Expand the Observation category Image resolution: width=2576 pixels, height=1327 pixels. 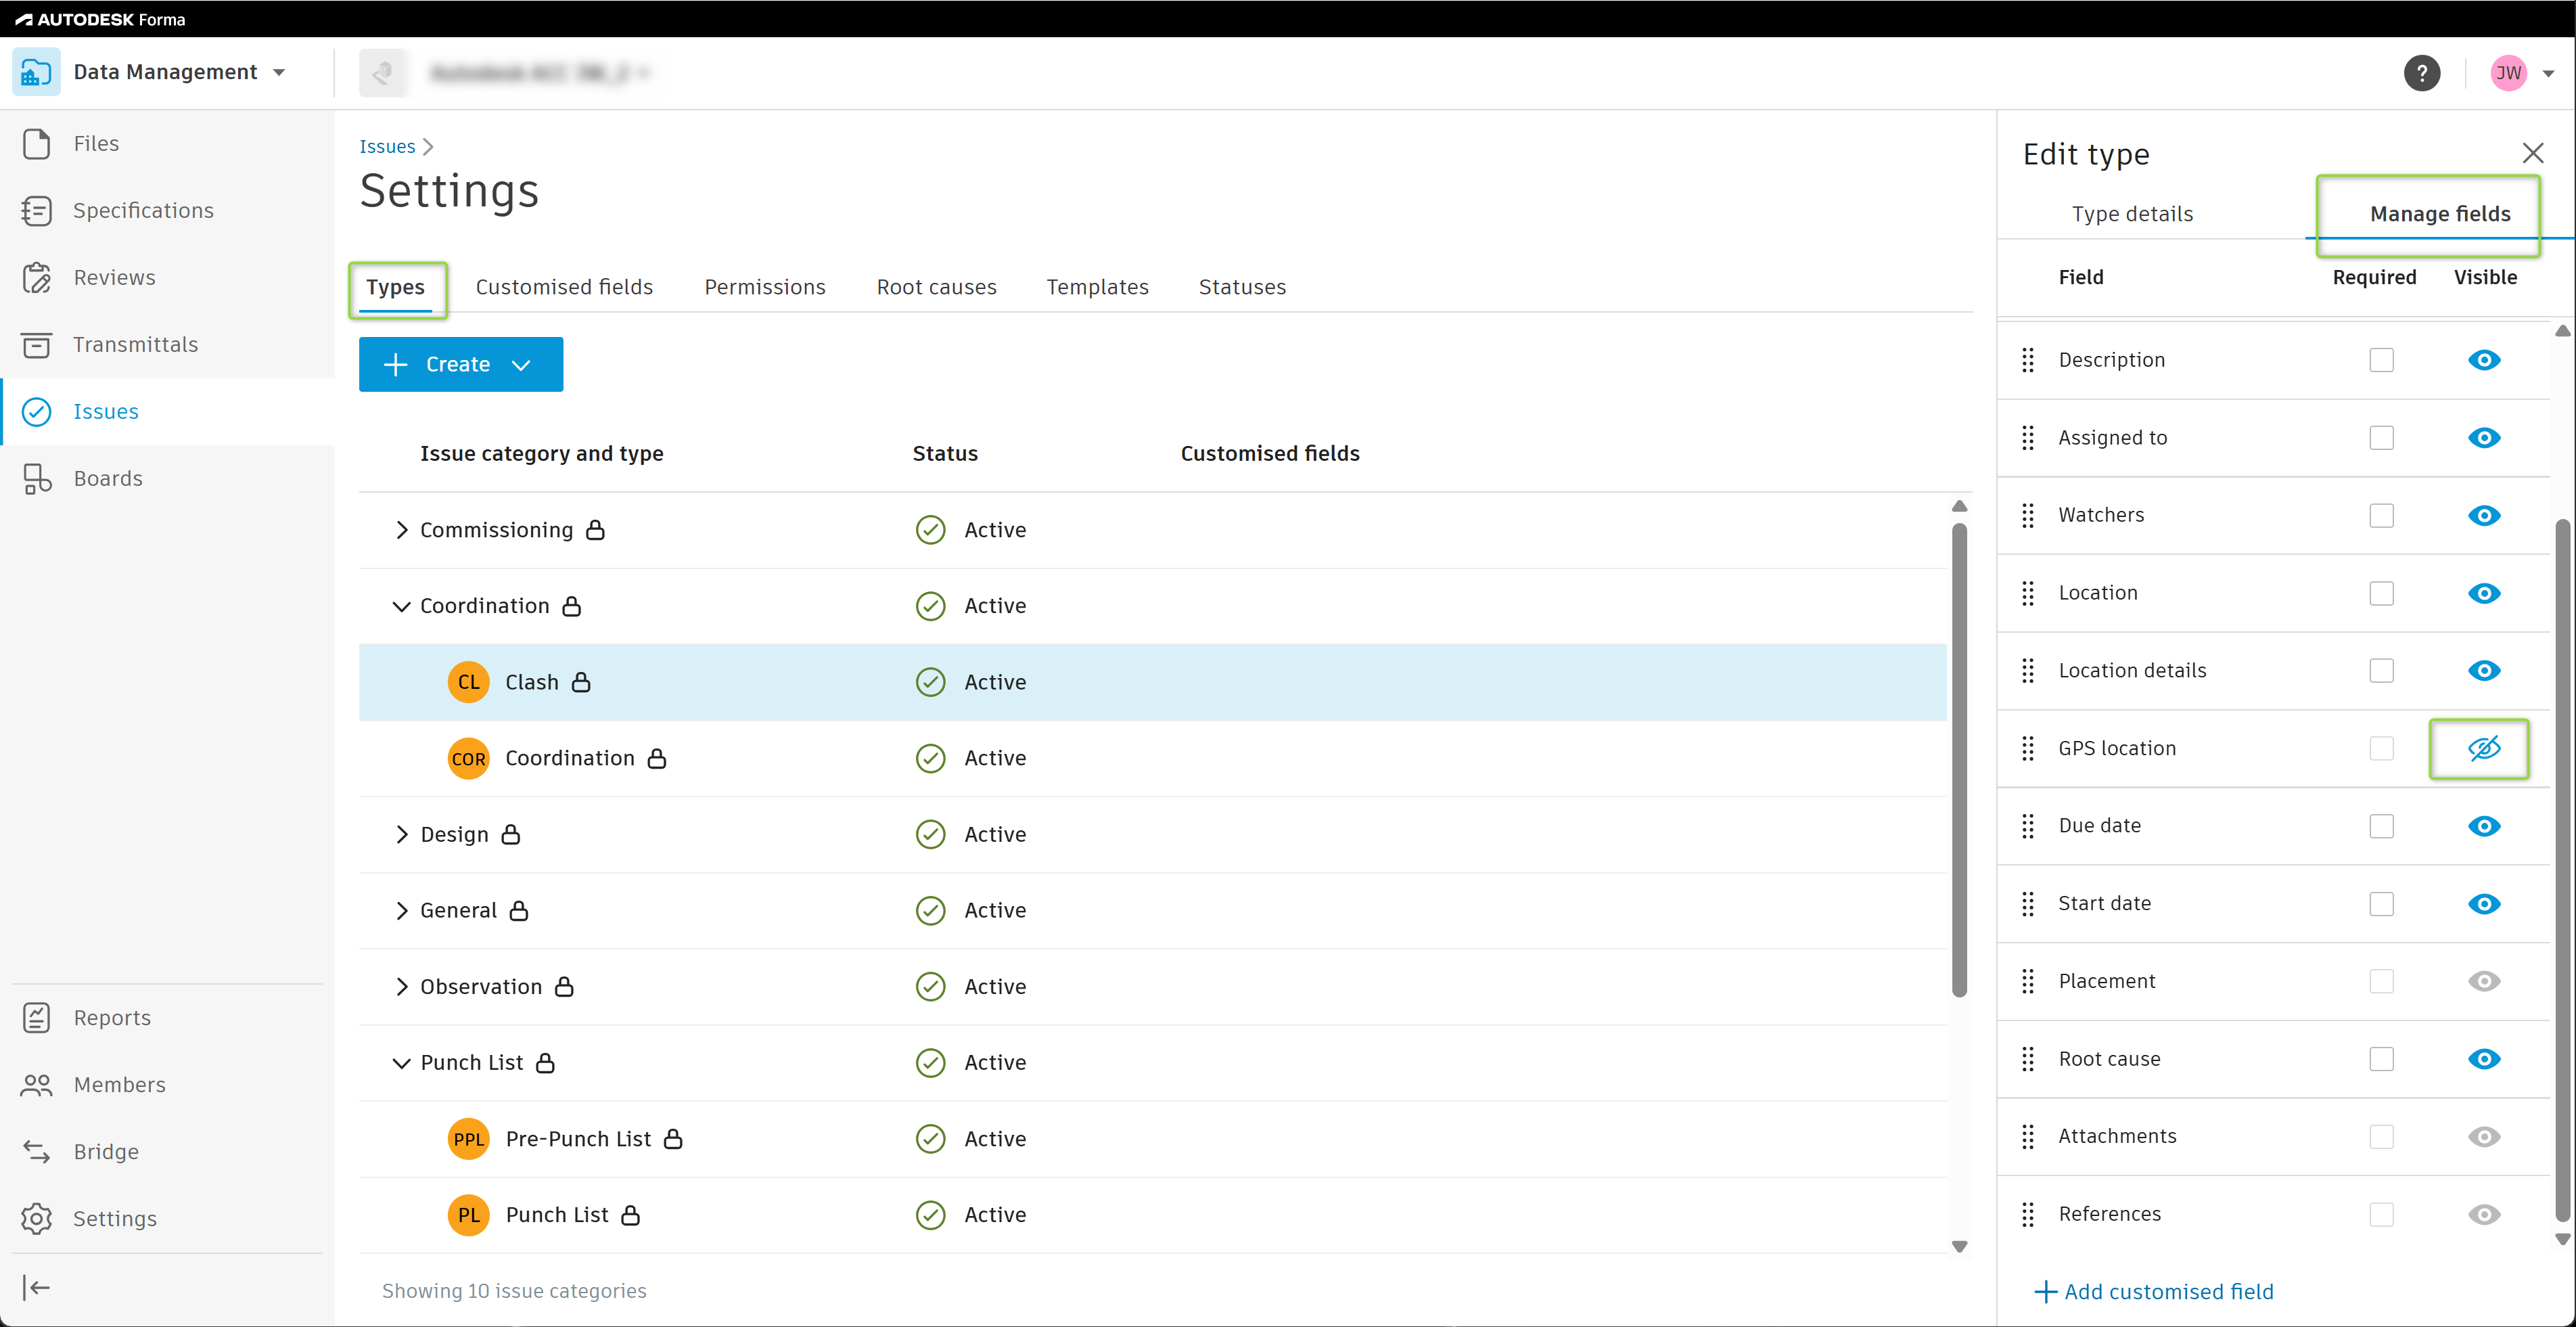pyautogui.click(x=401, y=987)
